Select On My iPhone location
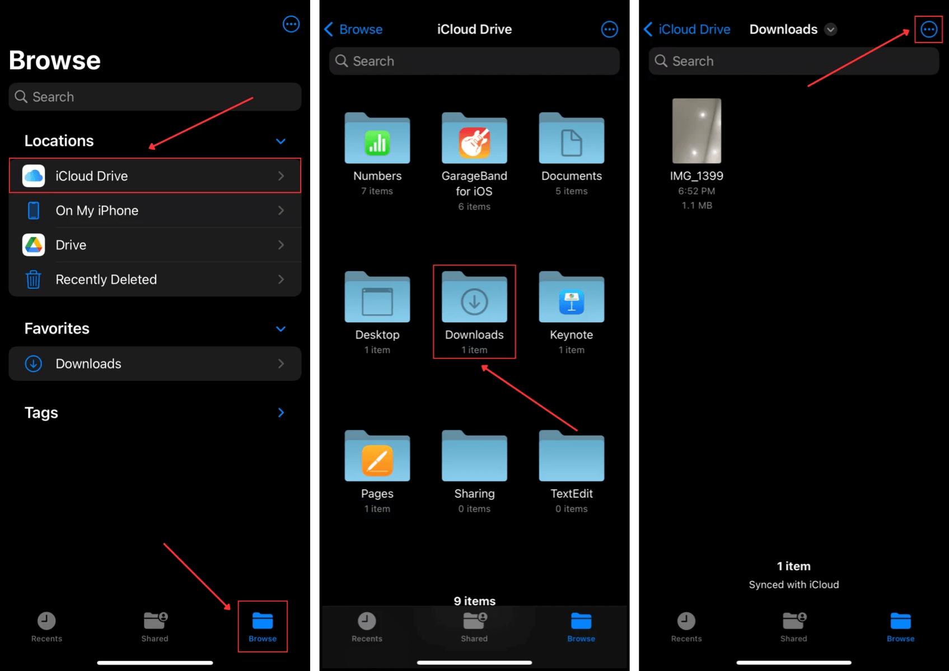This screenshot has width=949, height=671. point(155,210)
